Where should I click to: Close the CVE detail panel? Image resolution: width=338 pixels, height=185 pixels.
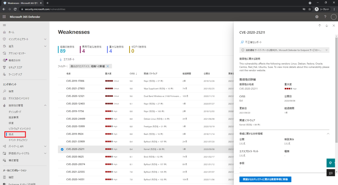click(334, 26)
